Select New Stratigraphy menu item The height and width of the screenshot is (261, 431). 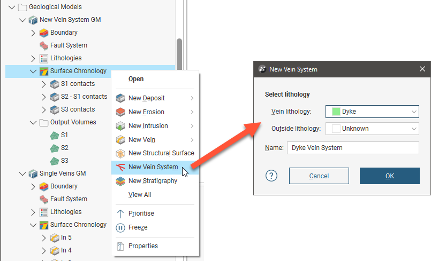155,181
